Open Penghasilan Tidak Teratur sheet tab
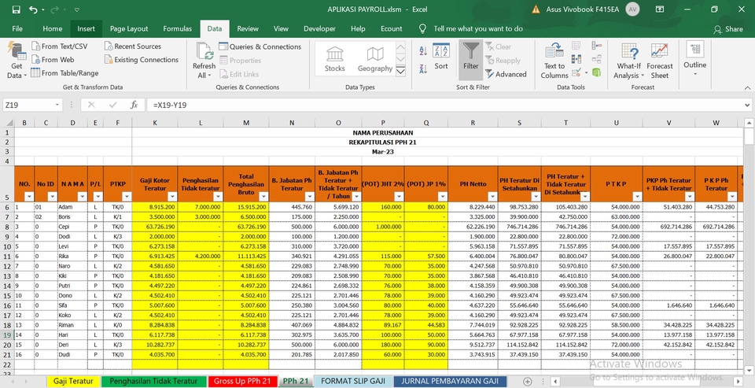This screenshot has width=755, height=388. (153, 381)
